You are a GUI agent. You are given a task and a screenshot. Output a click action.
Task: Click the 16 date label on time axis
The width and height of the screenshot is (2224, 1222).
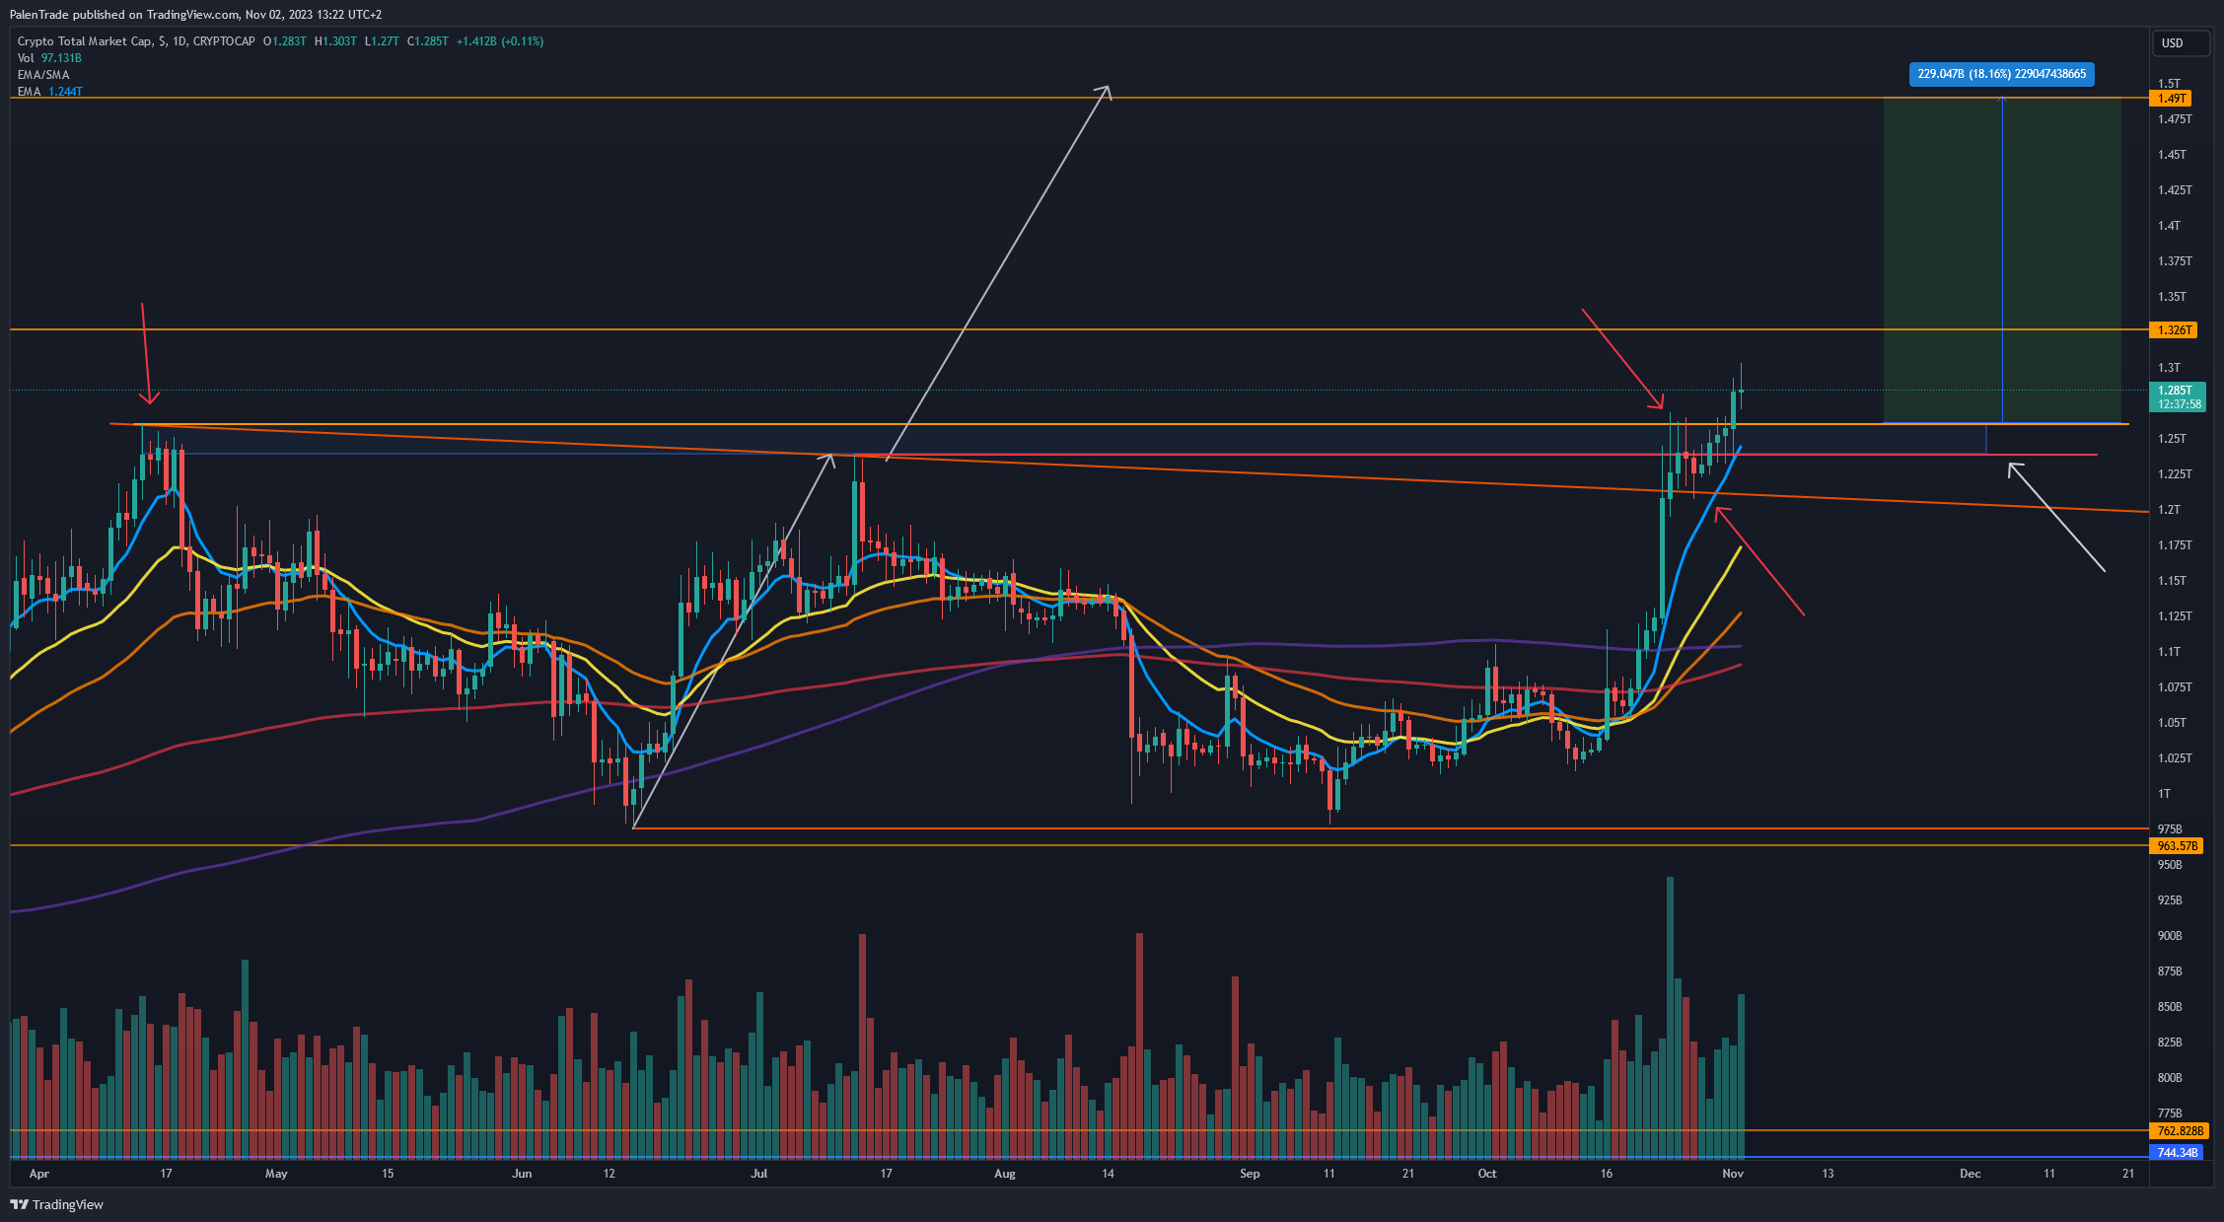click(1607, 1174)
